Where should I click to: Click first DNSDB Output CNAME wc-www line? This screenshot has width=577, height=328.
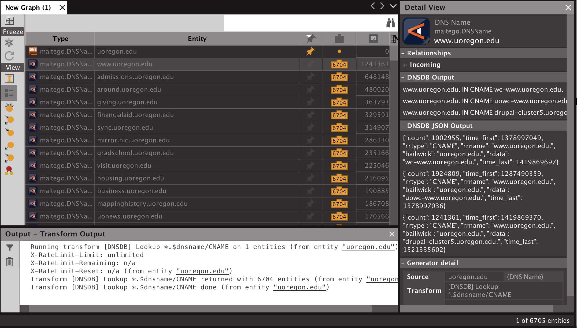pyautogui.click(x=483, y=89)
